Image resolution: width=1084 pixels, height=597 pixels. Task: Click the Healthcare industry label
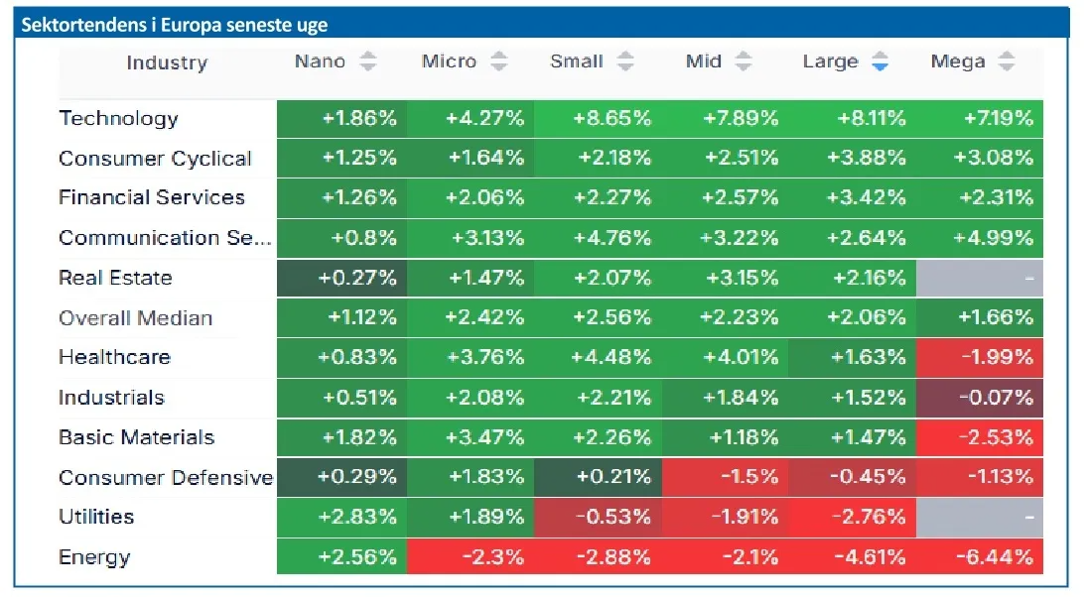[114, 357]
